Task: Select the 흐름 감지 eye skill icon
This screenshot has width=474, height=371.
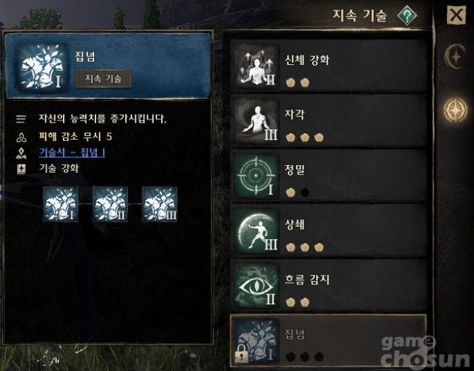Action: (x=257, y=285)
